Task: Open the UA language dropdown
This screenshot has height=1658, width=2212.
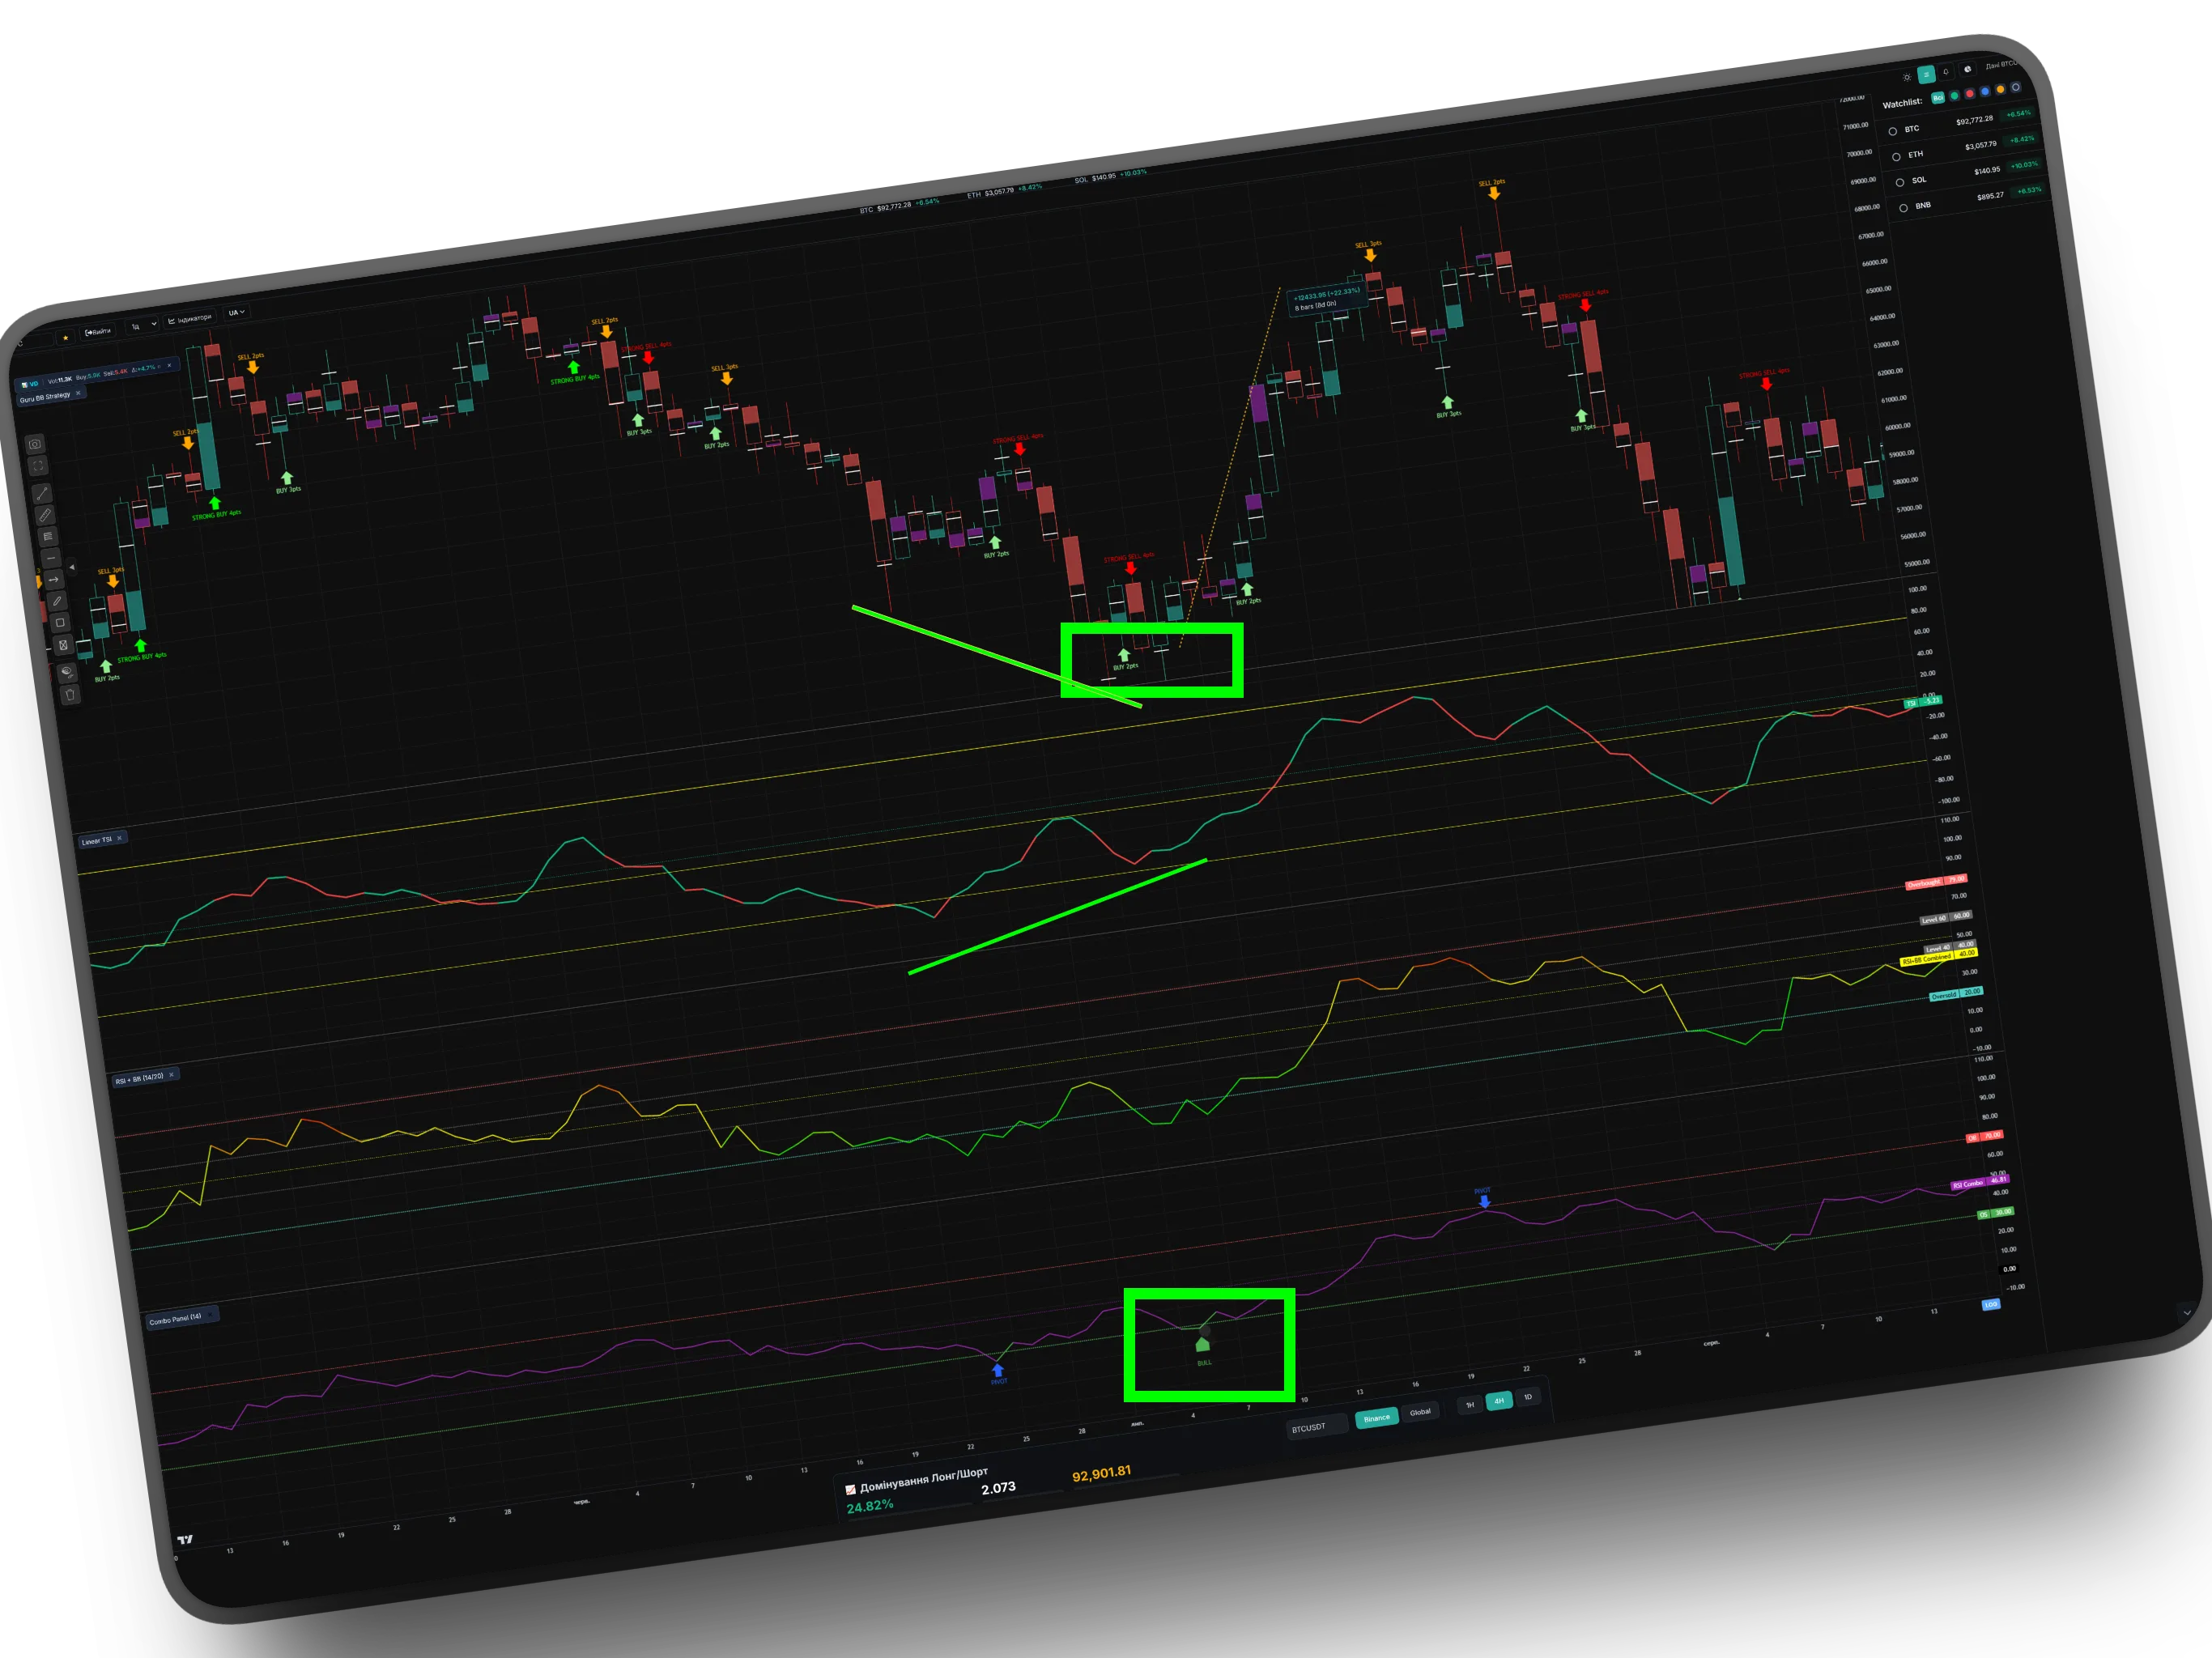Action: (237, 313)
